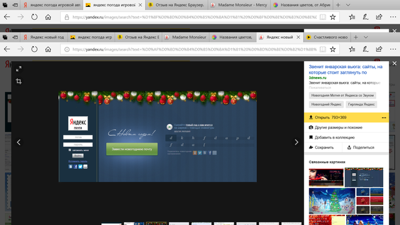This screenshot has width=400, height=225.
Task: Share this page from the front Edge window
Action: [379, 49]
